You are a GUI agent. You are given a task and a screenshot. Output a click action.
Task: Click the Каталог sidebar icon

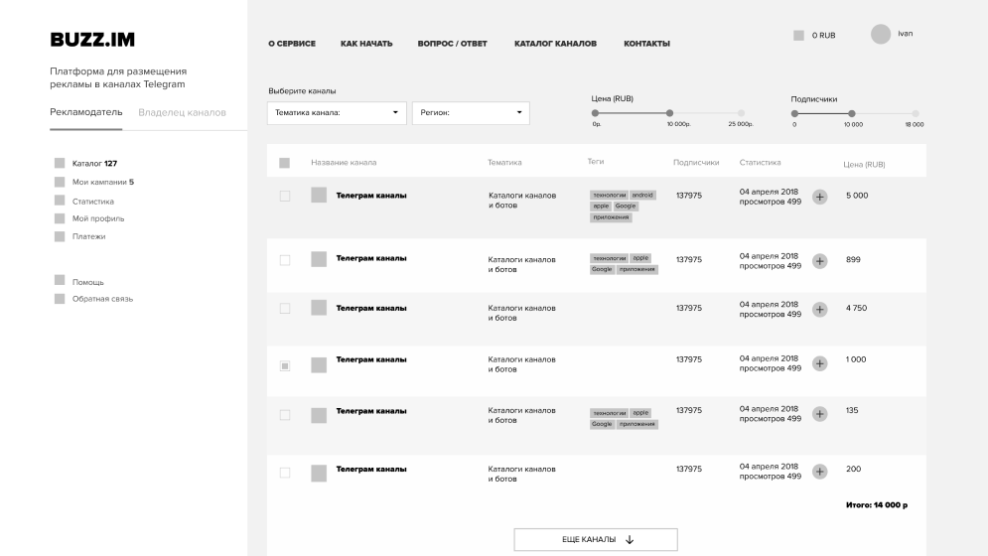[x=60, y=163]
